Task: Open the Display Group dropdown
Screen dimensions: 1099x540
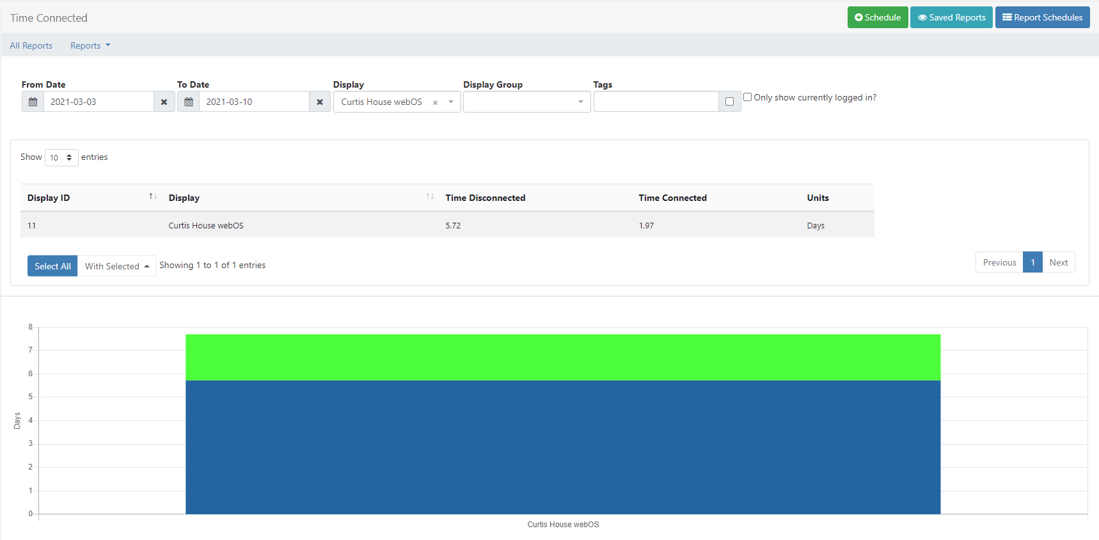Action: tap(526, 102)
